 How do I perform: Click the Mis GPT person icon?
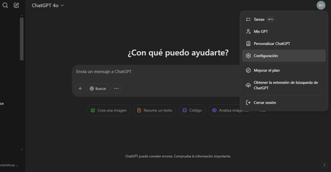tap(248, 32)
